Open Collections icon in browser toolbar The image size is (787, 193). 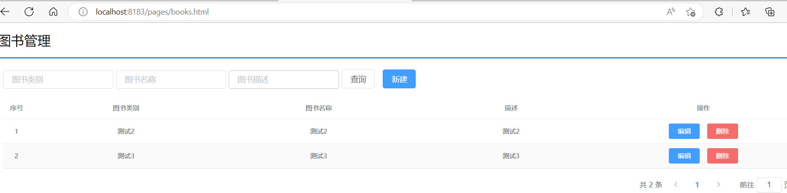point(770,12)
